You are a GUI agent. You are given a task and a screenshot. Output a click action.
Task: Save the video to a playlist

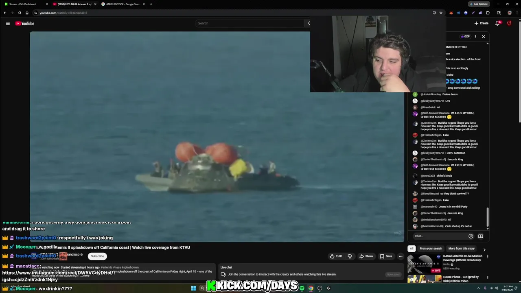(x=386, y=256)
